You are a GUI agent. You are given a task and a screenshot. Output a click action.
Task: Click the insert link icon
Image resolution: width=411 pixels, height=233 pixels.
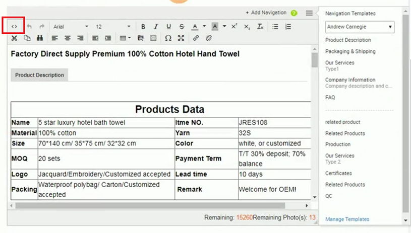click(x=196, y=38)
